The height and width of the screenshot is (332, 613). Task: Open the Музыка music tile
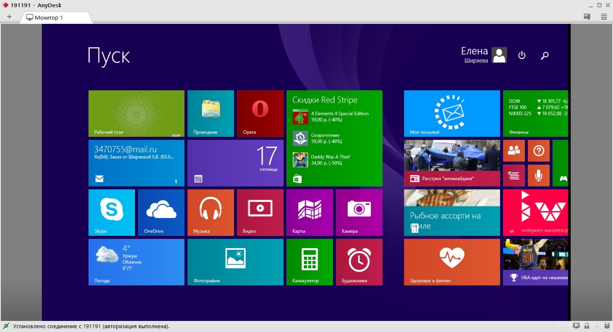tap(211, 212)
